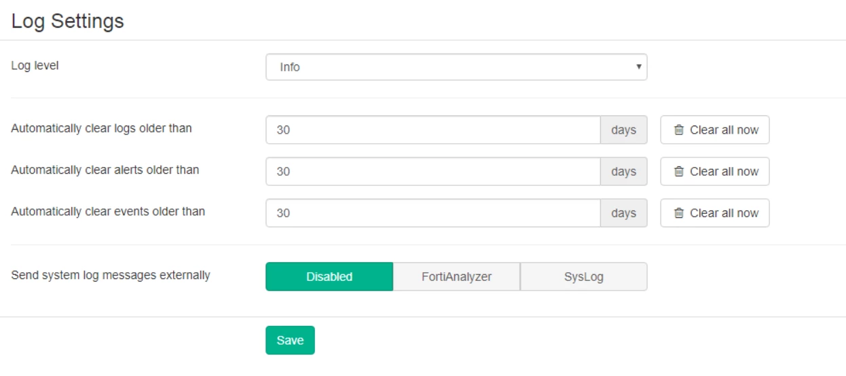This screenshot has width=846, height=376.
Task: Click the days unit beside the events field
Action: [624, 213]
